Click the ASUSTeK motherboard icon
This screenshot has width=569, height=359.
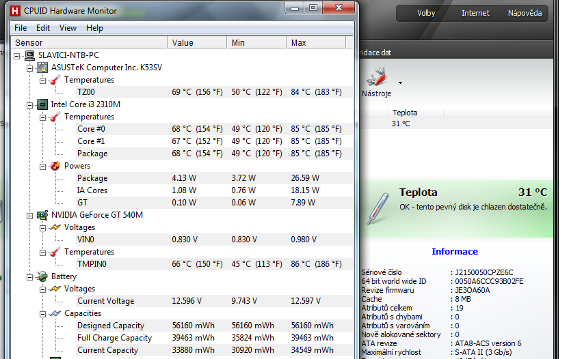click(x=42, y=68)
